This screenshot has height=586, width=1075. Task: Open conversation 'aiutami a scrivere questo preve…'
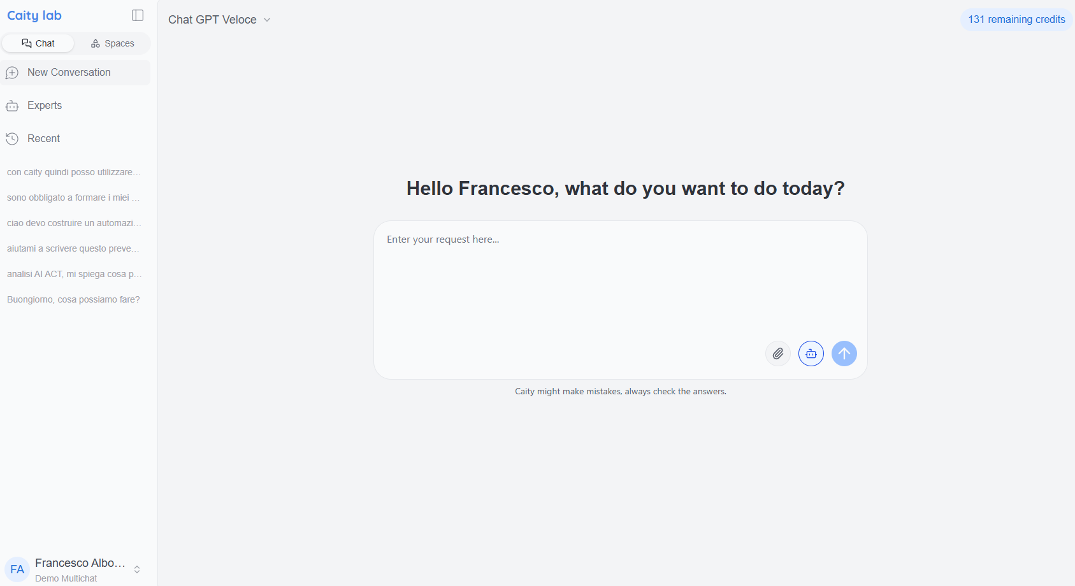74,248
